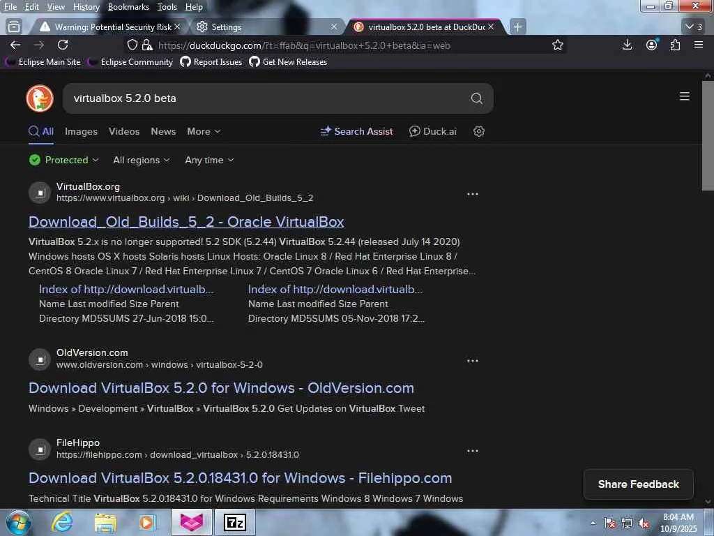
Task: Click the Forward navigation arrow
Action: click(39, 45)
